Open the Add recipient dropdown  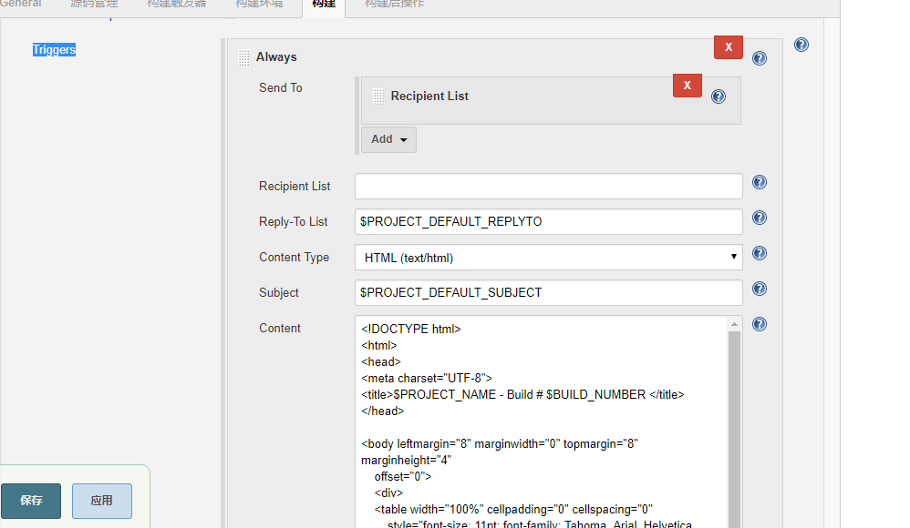point(388,139)
